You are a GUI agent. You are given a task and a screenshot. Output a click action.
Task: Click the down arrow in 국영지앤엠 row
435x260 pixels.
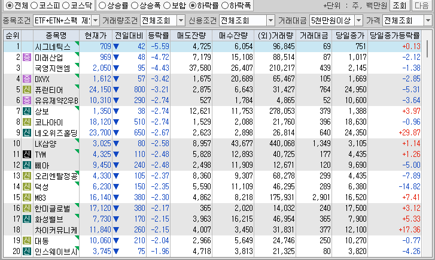click(116, 68)
